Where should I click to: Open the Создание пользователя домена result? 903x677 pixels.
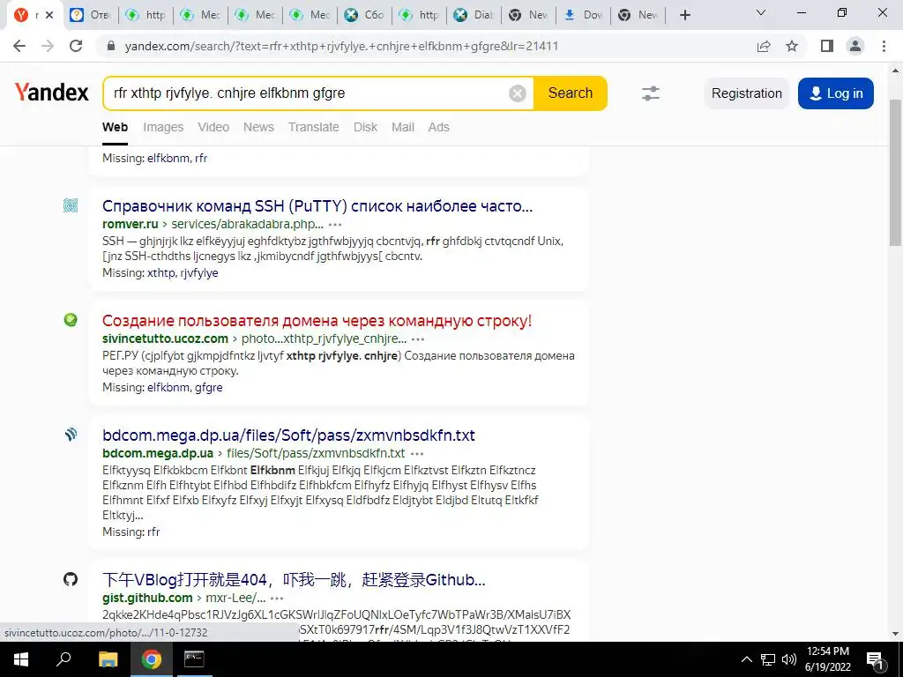317,321
